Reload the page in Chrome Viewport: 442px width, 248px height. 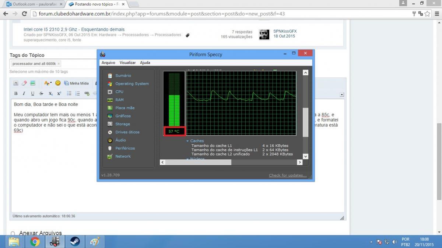pos(24,14)
